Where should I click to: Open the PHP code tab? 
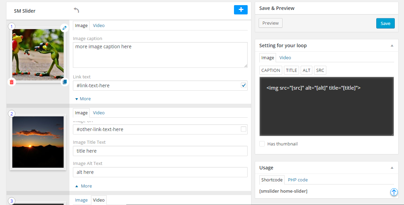click(x=298, y=180)
